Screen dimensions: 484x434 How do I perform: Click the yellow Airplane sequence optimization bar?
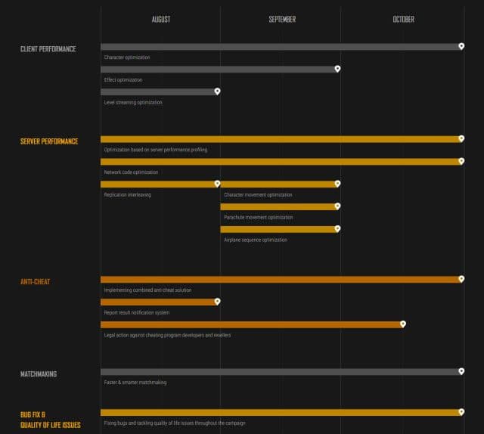coord(278,229)
